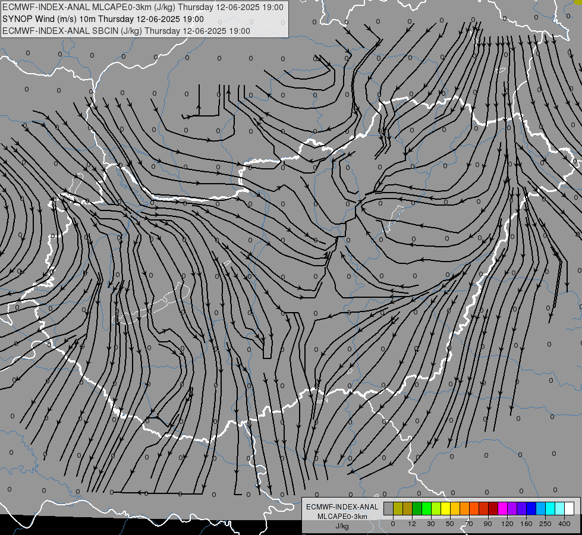Pick the cyan legend swatch
The width and height of the screenshot is (582, 535).
(x=550, y=509)
